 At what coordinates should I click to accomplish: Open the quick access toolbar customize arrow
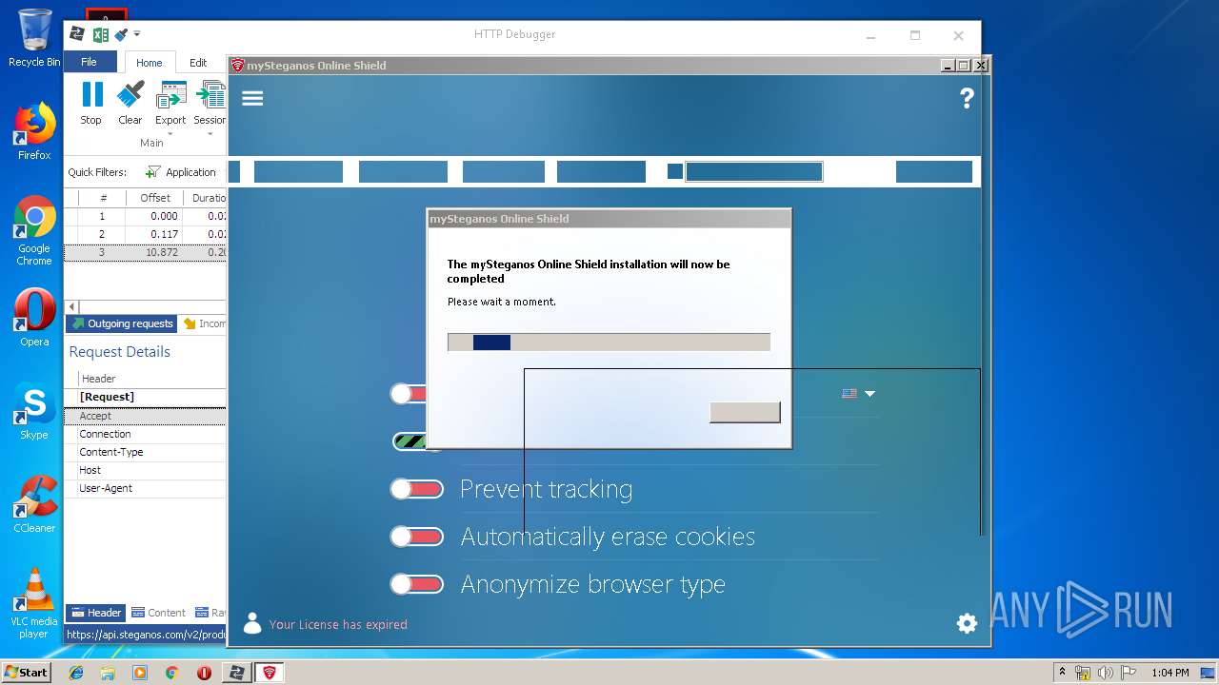pyautogui.click(x=137, y=35)
